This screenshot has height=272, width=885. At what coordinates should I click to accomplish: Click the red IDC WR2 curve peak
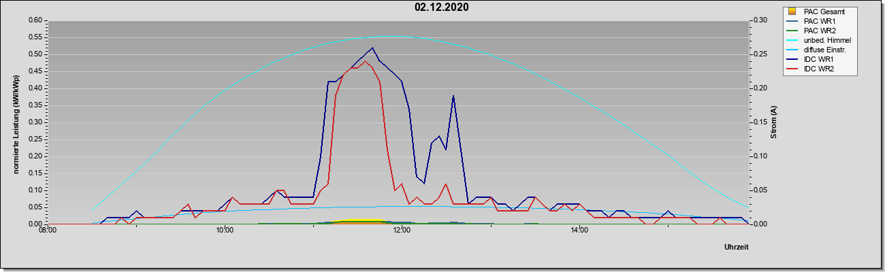[x=366, y=61]
